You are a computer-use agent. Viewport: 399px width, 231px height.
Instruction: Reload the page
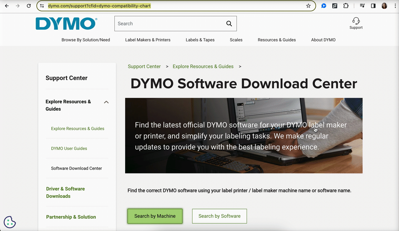pyautogui.click(x=29, y=6)
